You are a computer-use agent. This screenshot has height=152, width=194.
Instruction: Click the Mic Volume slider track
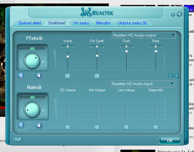(97, 109)
